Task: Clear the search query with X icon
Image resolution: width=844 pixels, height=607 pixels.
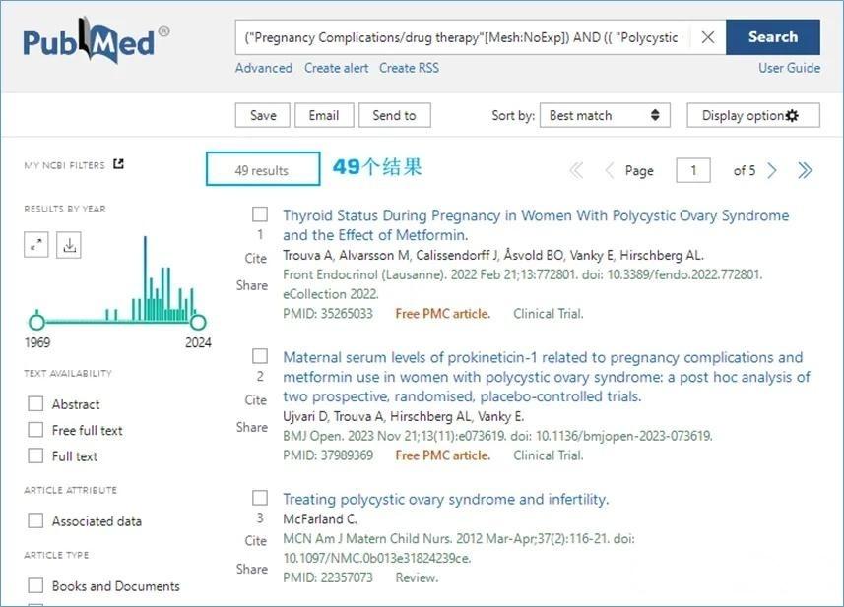Action: click(x=708, y=37)
